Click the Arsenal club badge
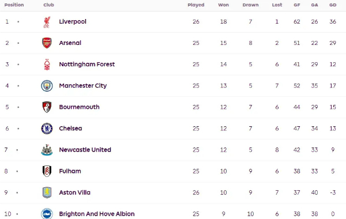The image size is (346, 219). [x=47, y=43]
